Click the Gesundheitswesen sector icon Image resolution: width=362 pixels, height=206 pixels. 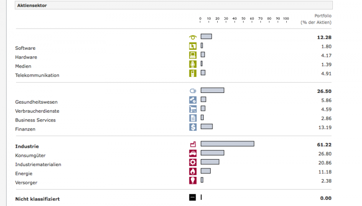click(192, 100)
